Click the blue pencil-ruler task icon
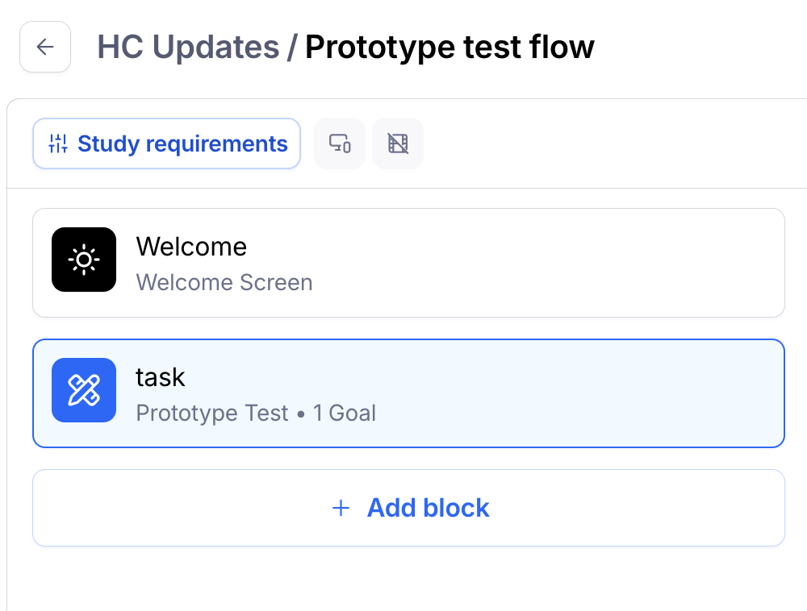807x611 pixels. 84,390
